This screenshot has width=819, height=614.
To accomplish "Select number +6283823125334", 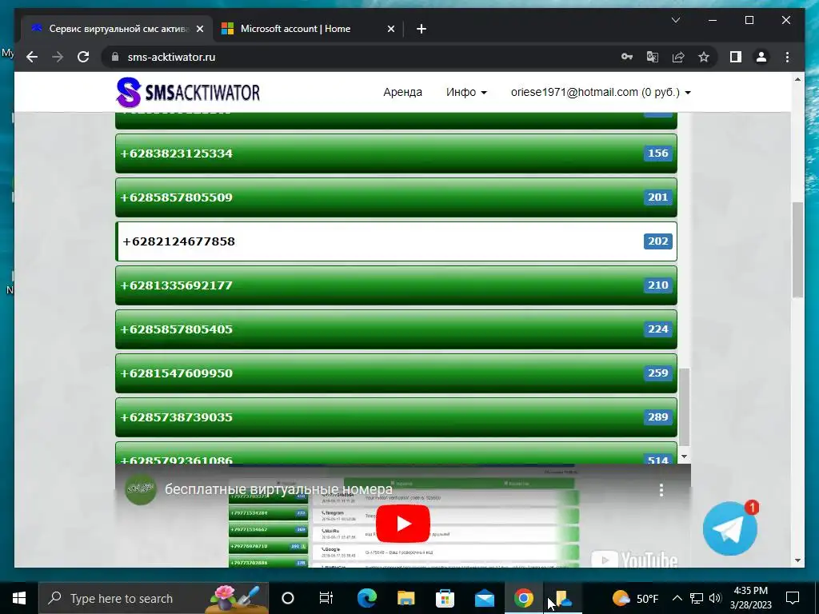I will click(x=396, y=153).
